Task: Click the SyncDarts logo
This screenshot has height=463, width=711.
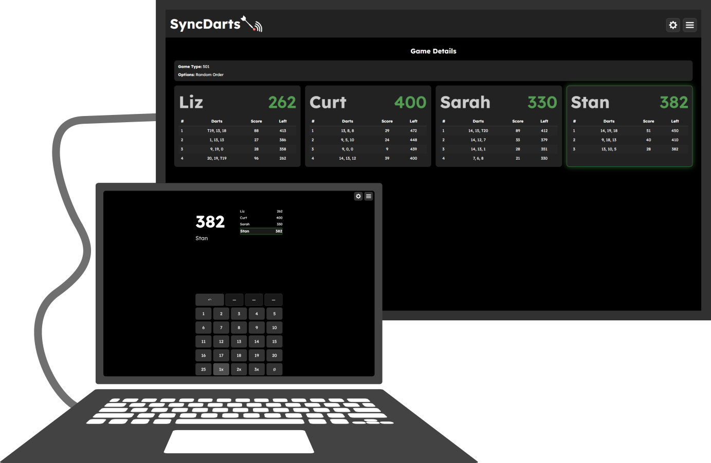Action: pos(216,24)
